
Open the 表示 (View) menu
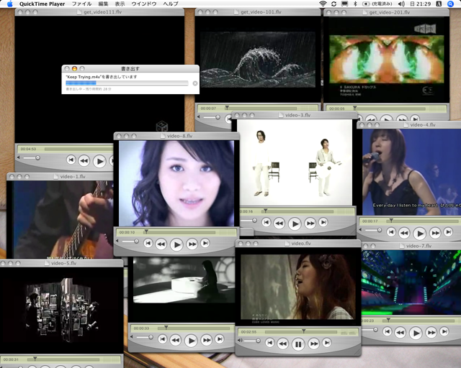pyautogui.click(x=120, y=4)
